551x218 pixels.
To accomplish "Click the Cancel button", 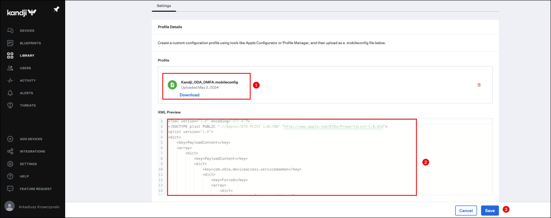I will pos(466,210).
